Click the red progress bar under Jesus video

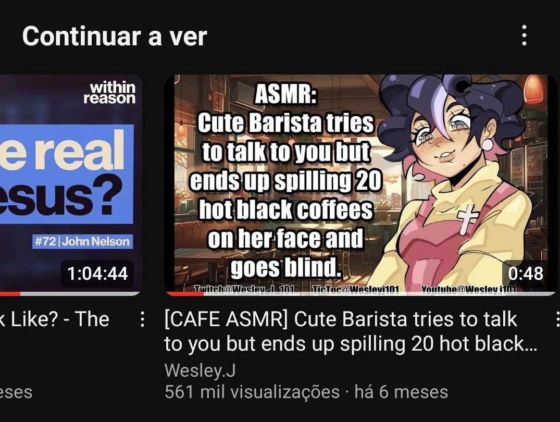10,294
